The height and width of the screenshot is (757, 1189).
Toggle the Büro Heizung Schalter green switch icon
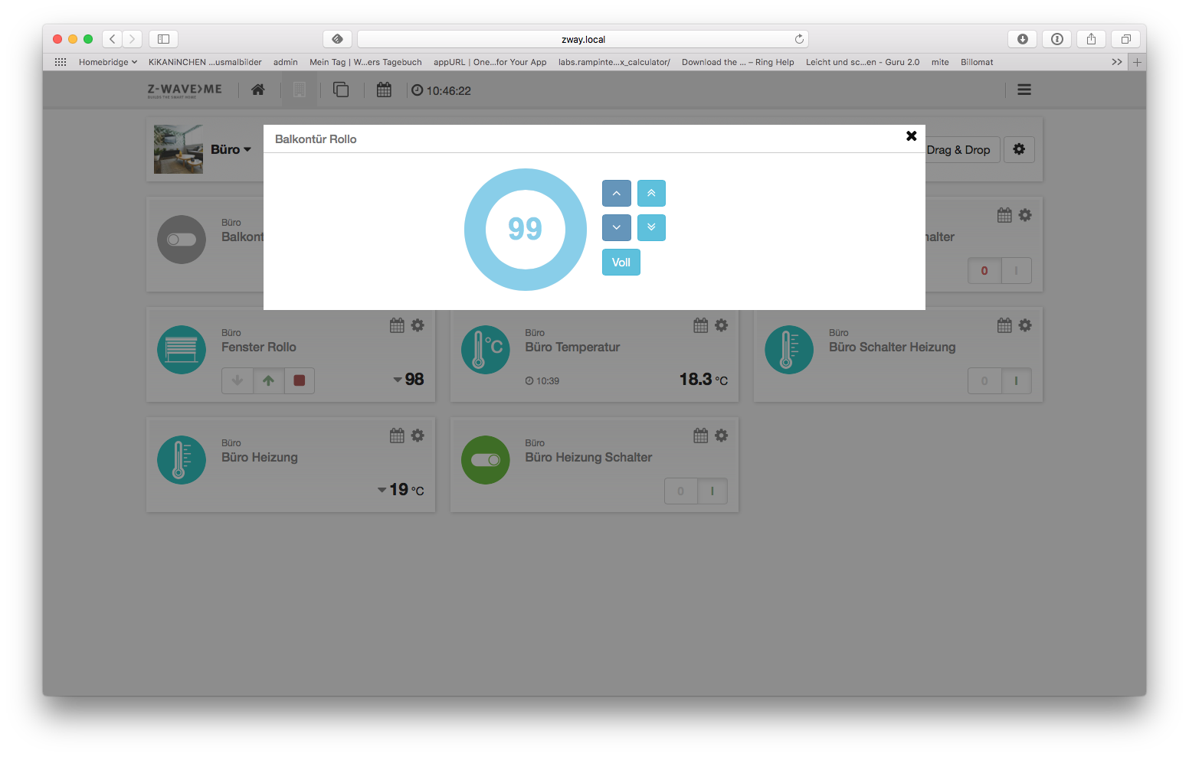pos(485,460)
